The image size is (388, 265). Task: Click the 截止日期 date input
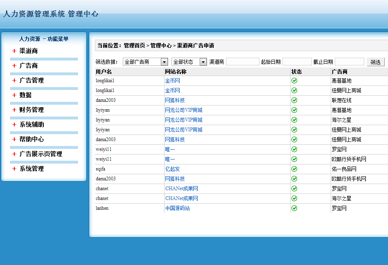(x=349, y=62)
